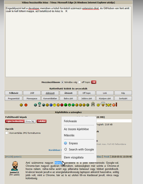Insert the solid dark red emoticon
Viewport: 143px width, 184px height.
pyautogui.click(x=62, y=105)
